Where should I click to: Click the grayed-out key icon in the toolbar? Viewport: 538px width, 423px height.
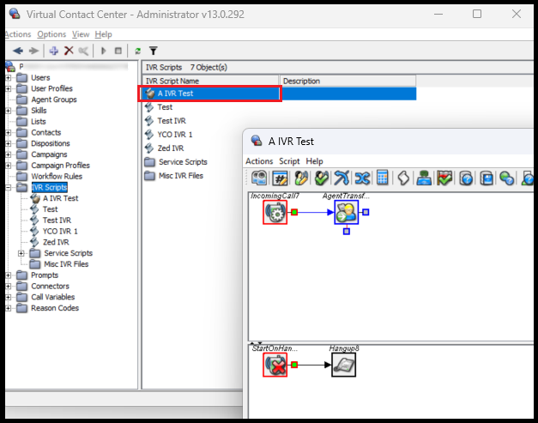83,51
